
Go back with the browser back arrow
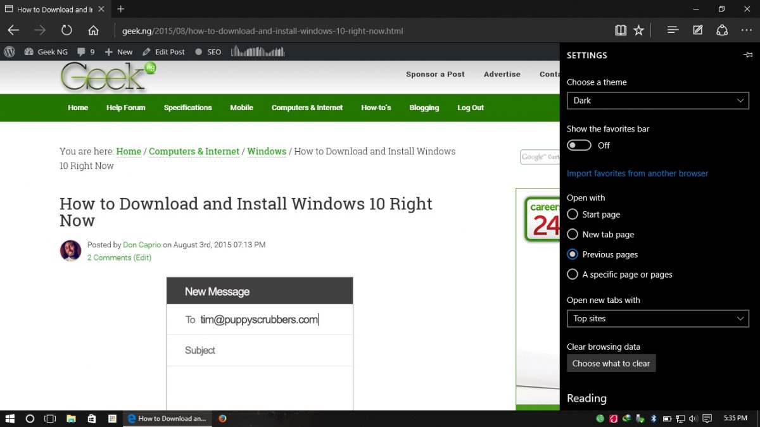(x=13, y=30)
